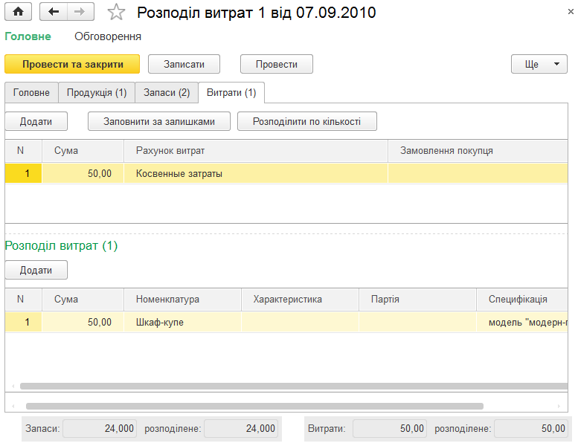Select the модель "модерн specification cell
This screenshot has width=578, height=446.
click(522, 323)
